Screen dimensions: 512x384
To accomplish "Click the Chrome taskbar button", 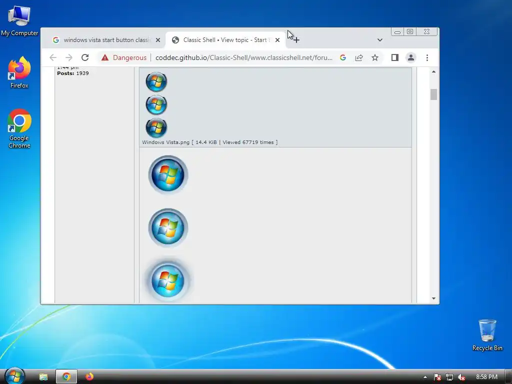I will click(66, 377).
